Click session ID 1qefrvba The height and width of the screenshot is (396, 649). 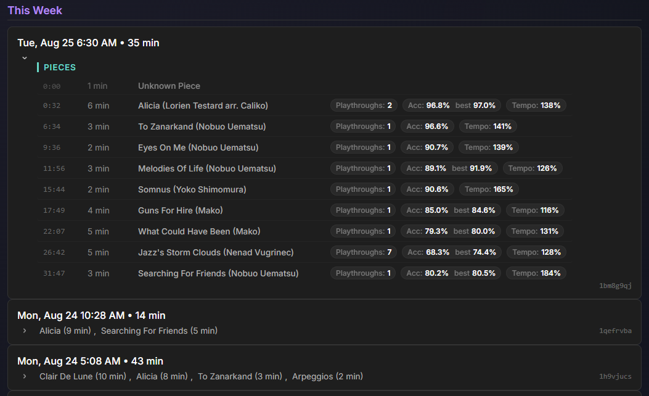point(615,331)
